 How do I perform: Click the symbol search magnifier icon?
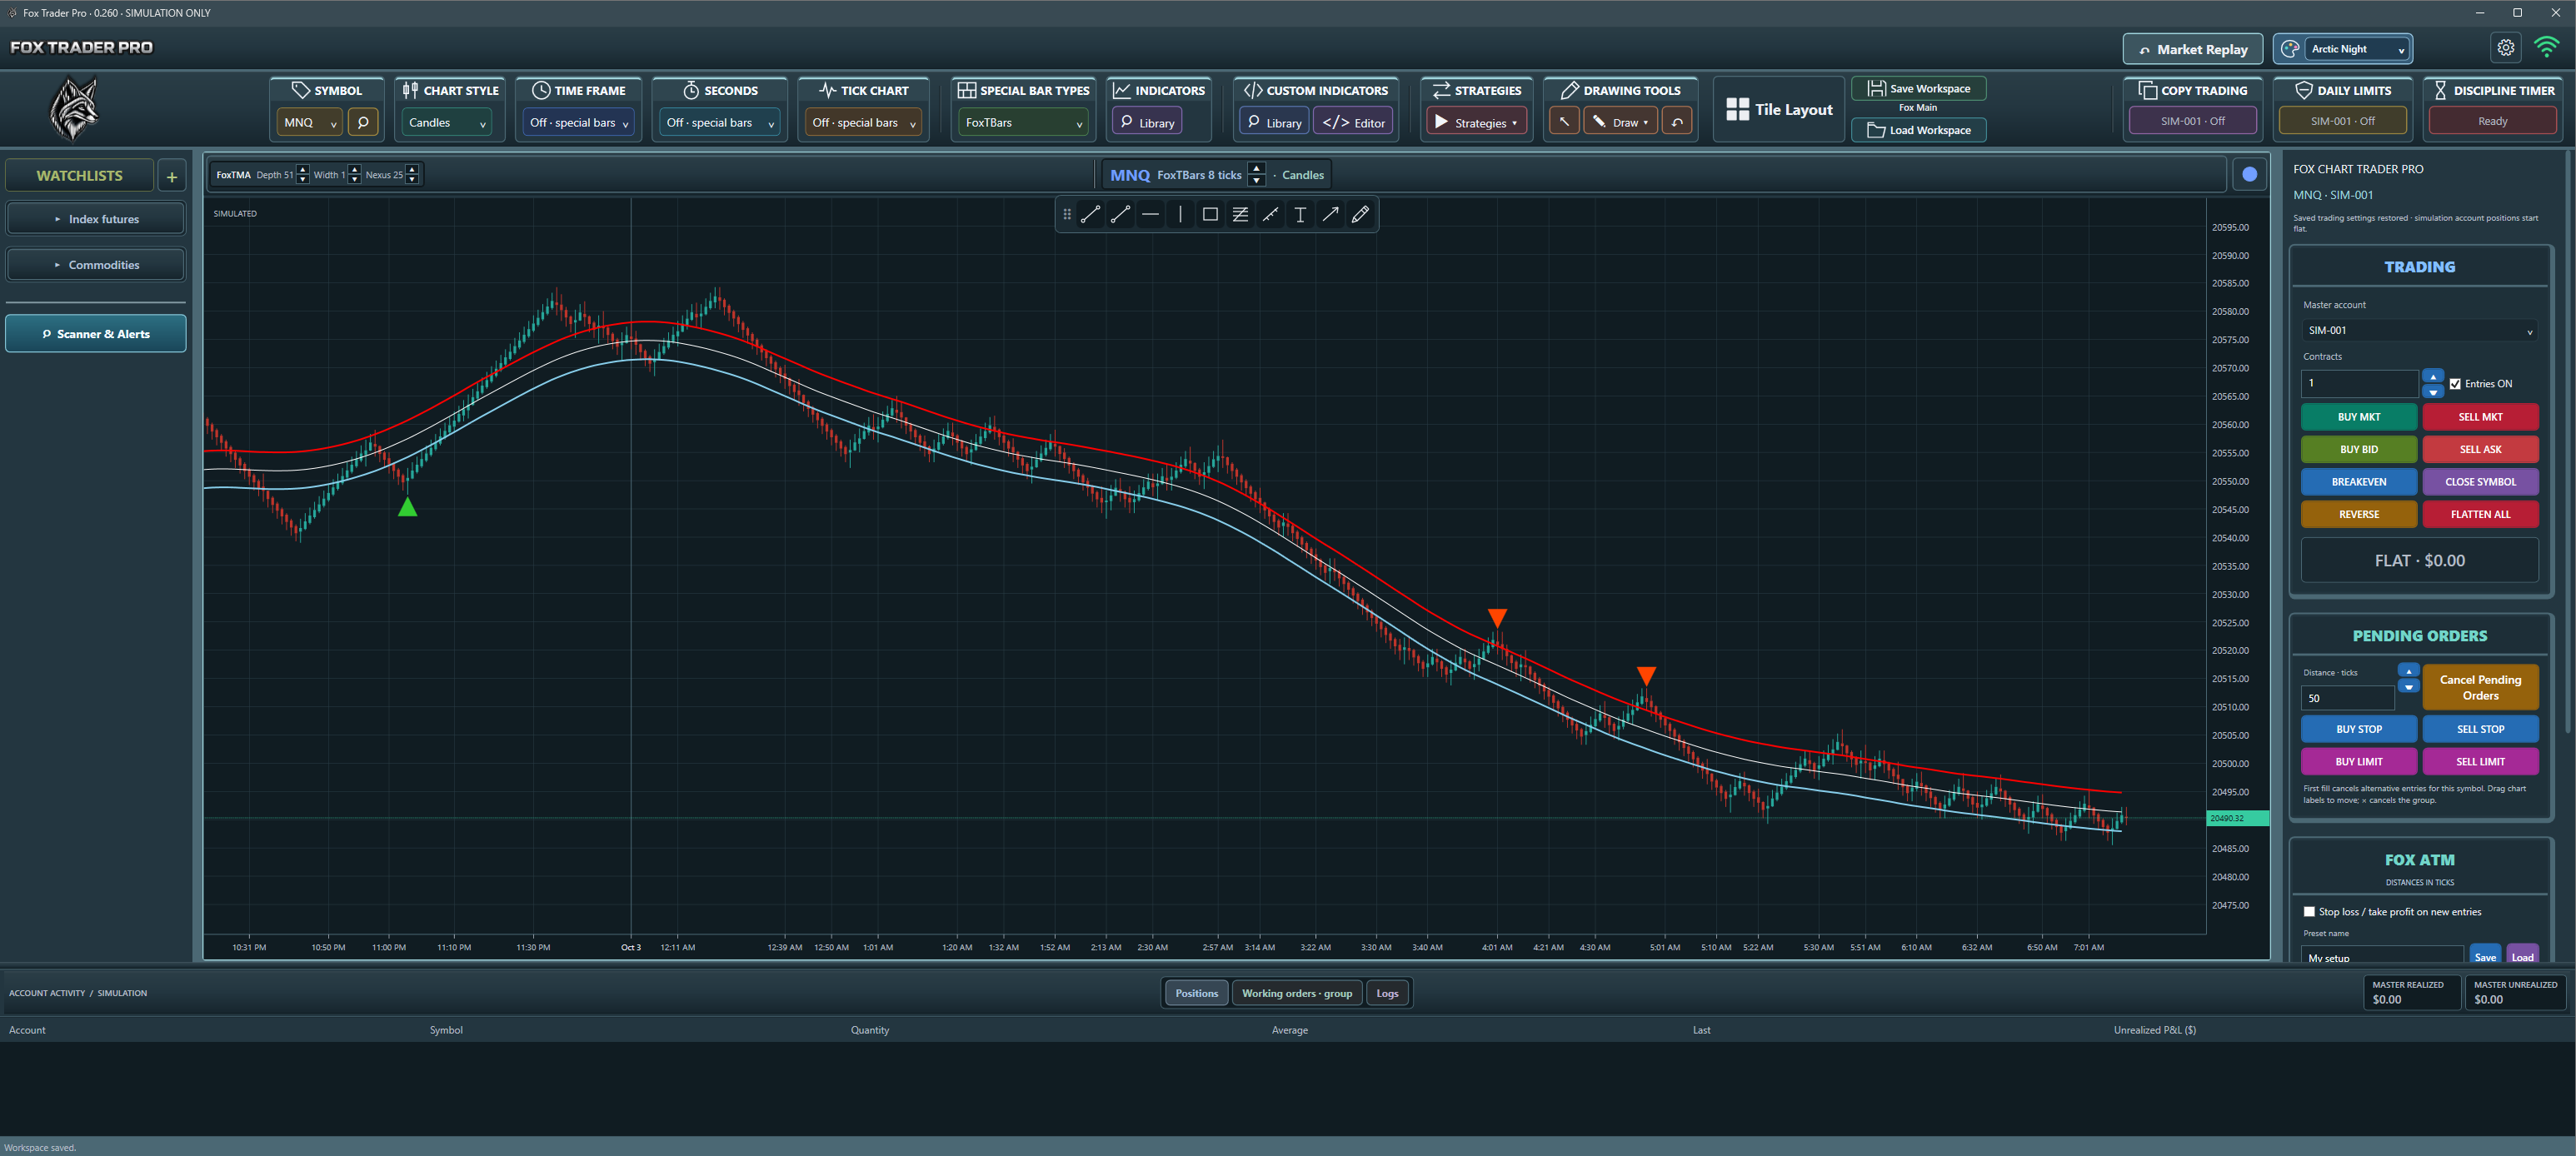point(363,122)
